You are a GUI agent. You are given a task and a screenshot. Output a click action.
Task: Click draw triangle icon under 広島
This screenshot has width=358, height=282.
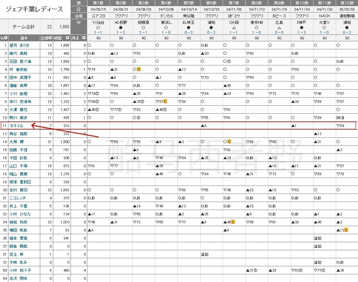point(279,28)
